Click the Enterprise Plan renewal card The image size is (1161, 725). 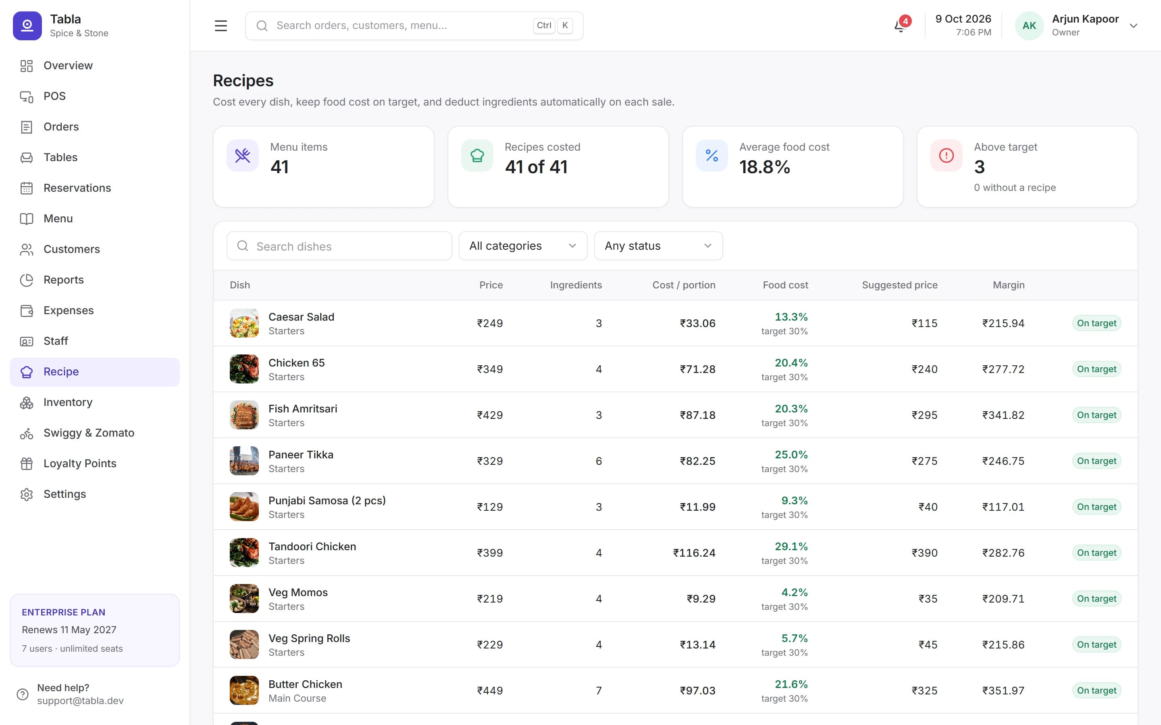94,630
